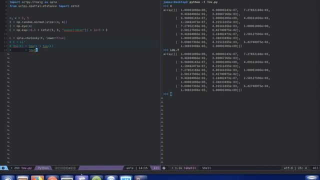Click the 'I = np.eye(n)' line
This screenshot has height=180, width=320.
[20, 26]
